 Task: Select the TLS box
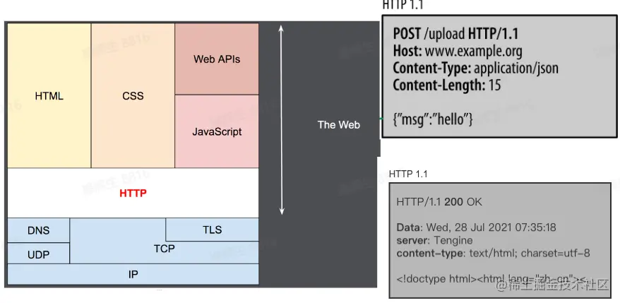212,230
